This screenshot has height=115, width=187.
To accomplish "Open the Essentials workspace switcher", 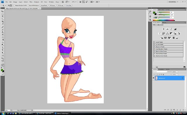I will 173,2.
